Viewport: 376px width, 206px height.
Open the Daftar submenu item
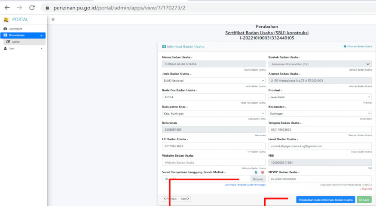[24, 42]
